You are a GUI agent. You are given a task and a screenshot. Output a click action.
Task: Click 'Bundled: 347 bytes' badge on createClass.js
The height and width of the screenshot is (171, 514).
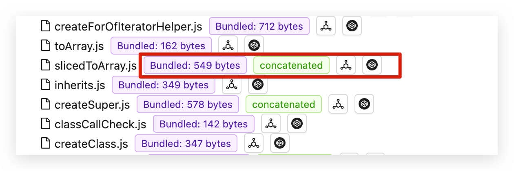click(186, 143)
